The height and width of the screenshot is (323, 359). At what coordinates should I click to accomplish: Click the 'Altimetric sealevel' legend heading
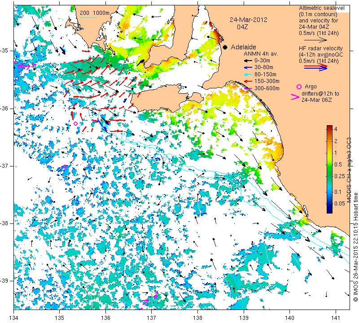coord(322,8)
